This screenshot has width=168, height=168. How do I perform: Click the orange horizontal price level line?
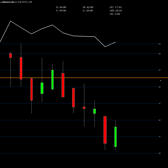84,78
